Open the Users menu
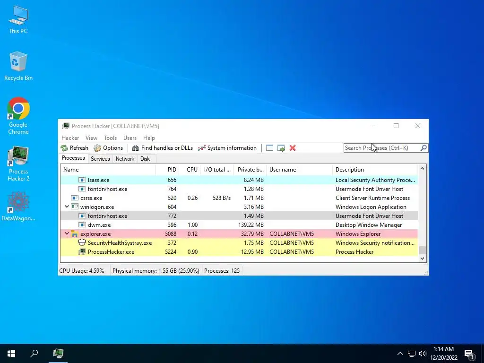The width and height of the screenshot is (484, 363). 130,138
